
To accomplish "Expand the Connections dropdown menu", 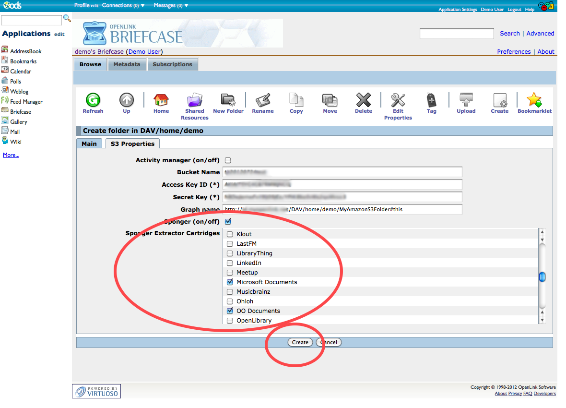I will 120,5.
